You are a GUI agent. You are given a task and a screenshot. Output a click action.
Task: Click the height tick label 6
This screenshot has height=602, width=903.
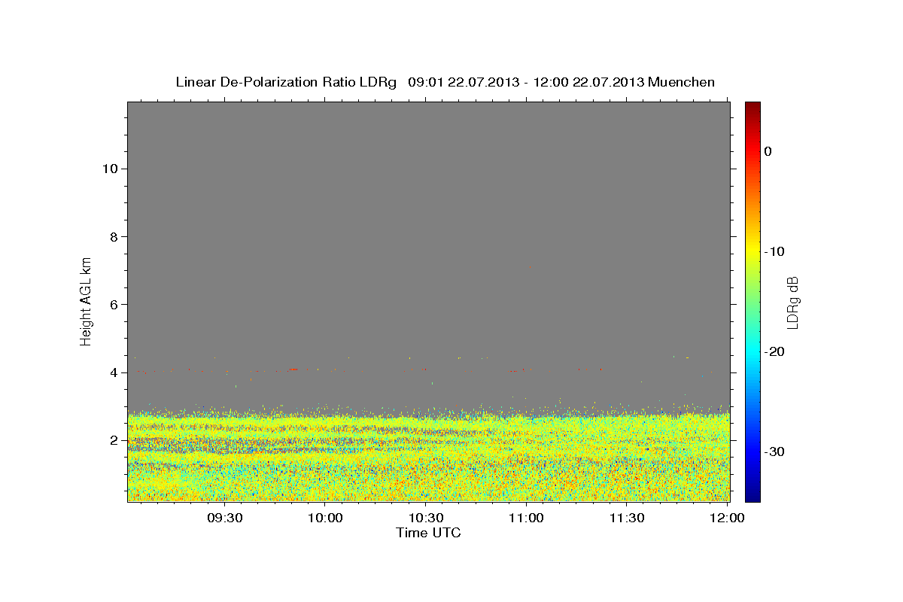(113, 304)
